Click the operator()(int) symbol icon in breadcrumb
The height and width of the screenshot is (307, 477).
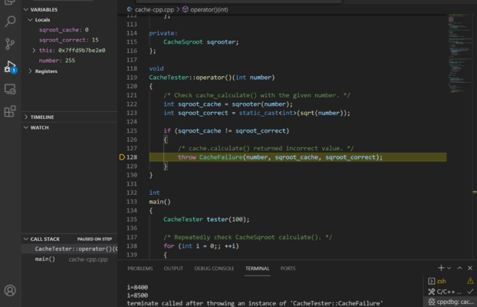185,9
